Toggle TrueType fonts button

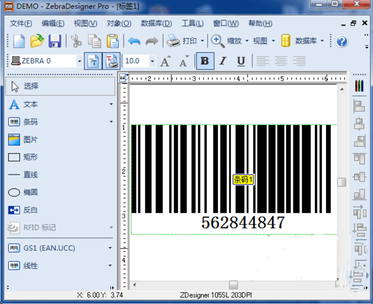pyautogui.click(x=93, y=61)
